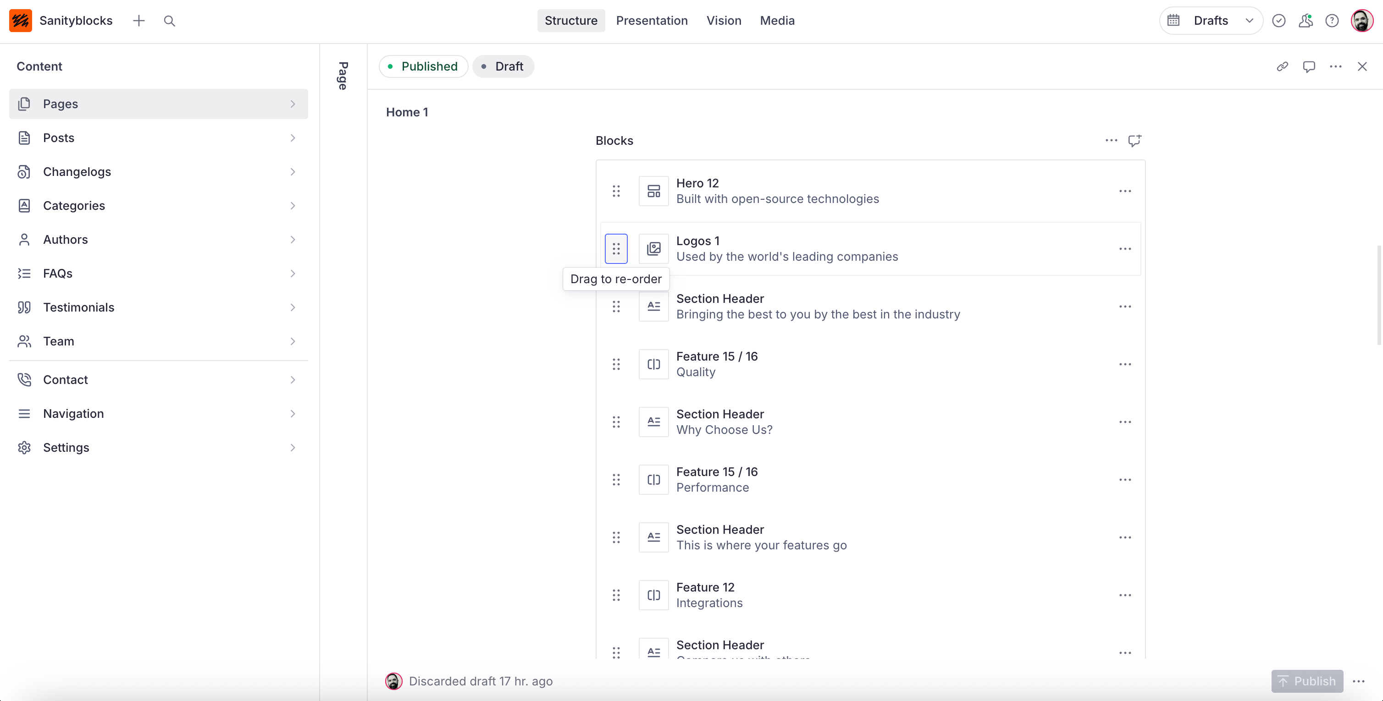Open Blocks field three-dot menu
1383x701 pixels.
point(1111,141)
